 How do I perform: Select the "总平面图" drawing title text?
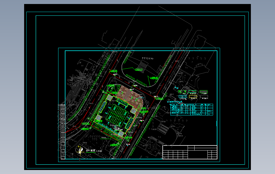click(x=91, y=151)
